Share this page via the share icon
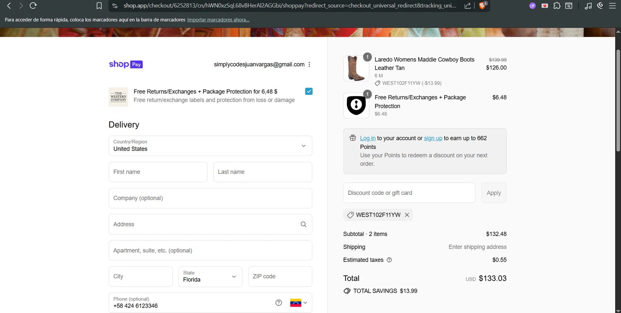 (x=467, y=6)
